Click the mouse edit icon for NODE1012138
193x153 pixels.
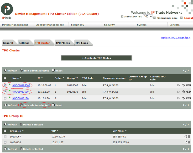tap(183, 92)
